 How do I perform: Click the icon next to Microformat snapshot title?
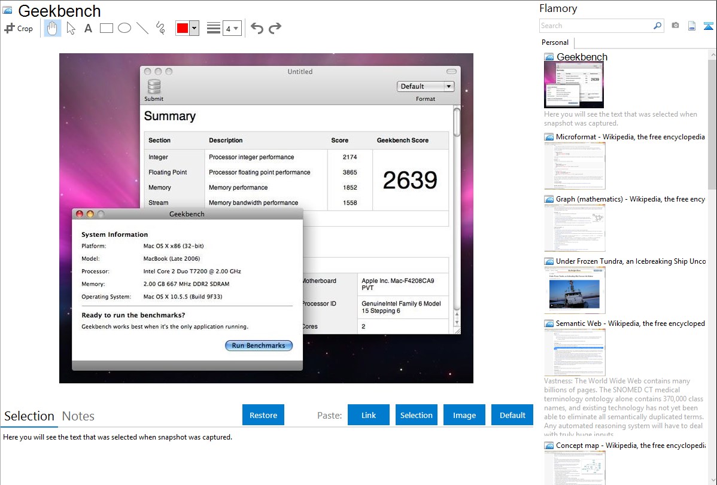(549, 137)
